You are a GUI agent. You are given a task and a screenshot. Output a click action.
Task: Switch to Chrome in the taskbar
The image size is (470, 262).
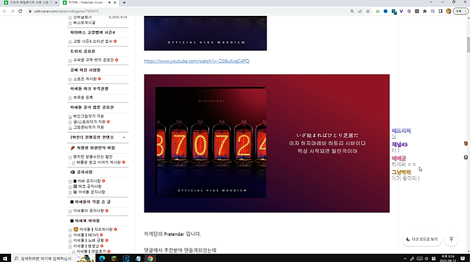(150, 258)
